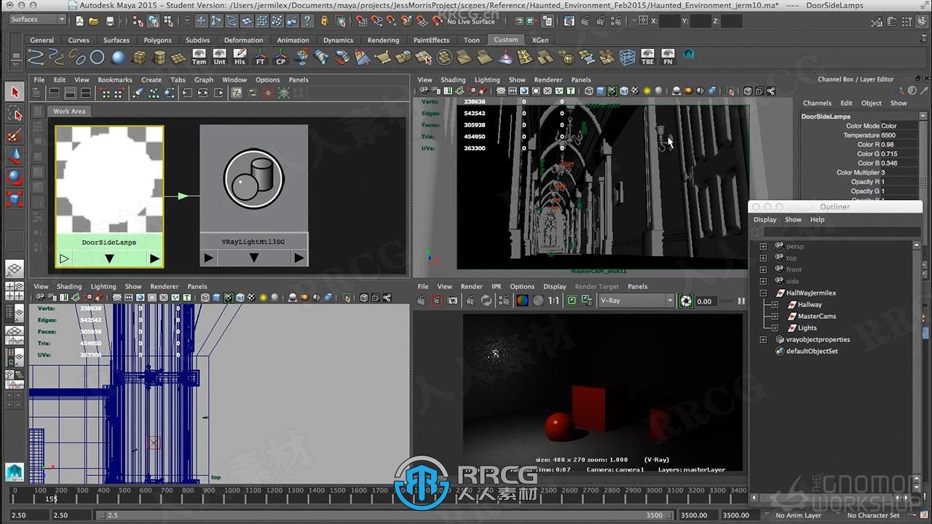Screen dimensions: 932x524
Task: Open the Surfaces menu set dropdown
Action: 37,20
